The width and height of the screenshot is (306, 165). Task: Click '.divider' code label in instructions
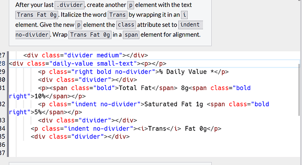click(70, 5)
